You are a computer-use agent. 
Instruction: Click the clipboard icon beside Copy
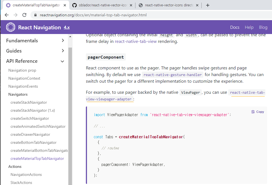[253, 112]
